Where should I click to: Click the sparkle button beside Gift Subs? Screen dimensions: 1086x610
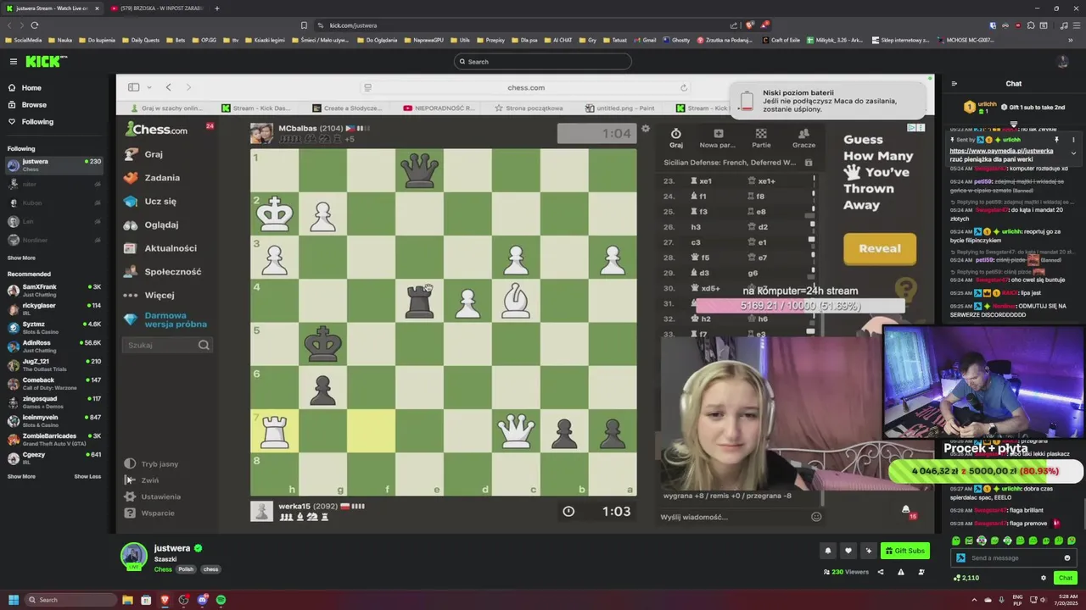(x=868, y=551)
